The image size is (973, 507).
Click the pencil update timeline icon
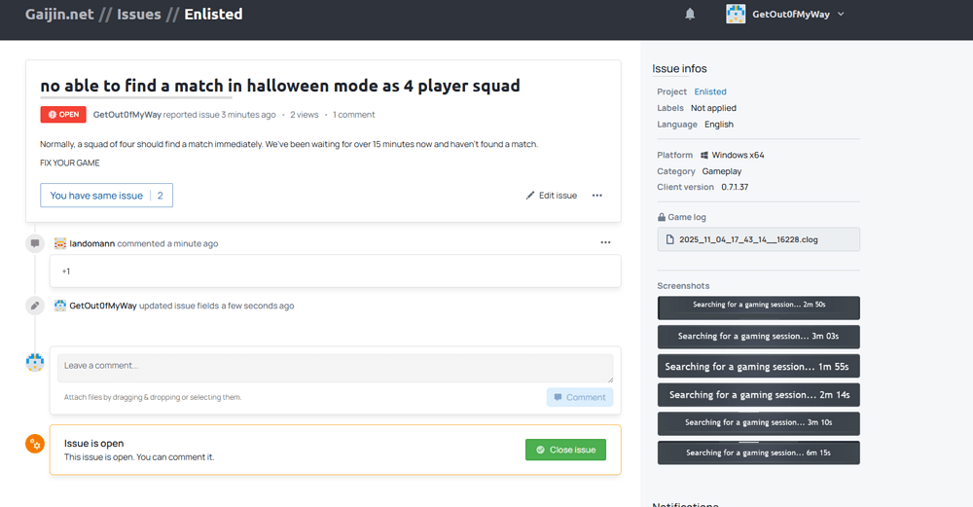[x=35, y=306]
